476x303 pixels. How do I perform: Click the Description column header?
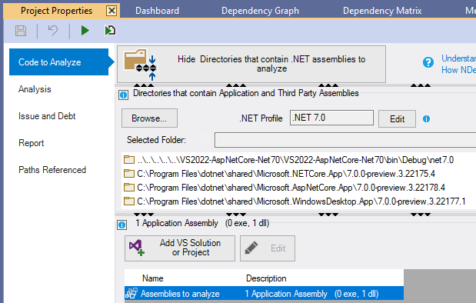(x=266, y=278)
